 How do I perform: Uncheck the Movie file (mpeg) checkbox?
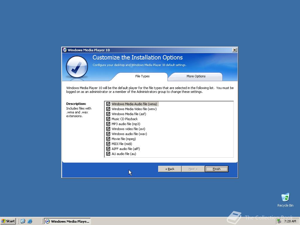coord(108,139)
